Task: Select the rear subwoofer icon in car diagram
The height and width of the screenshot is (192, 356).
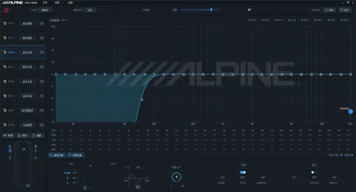Action: point(28,186)
